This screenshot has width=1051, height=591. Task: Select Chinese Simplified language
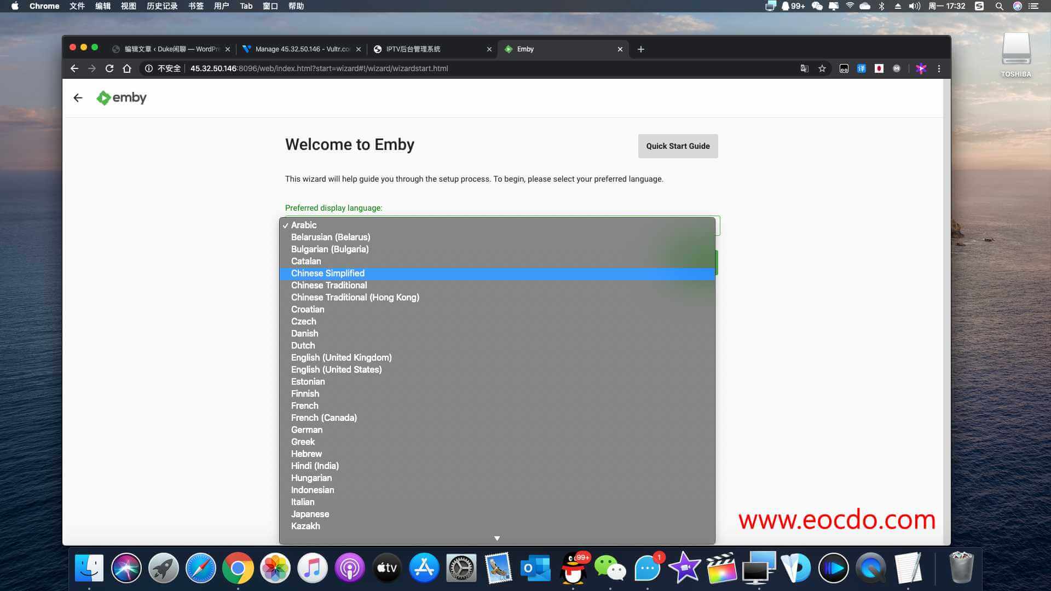(x=497, y=273)
